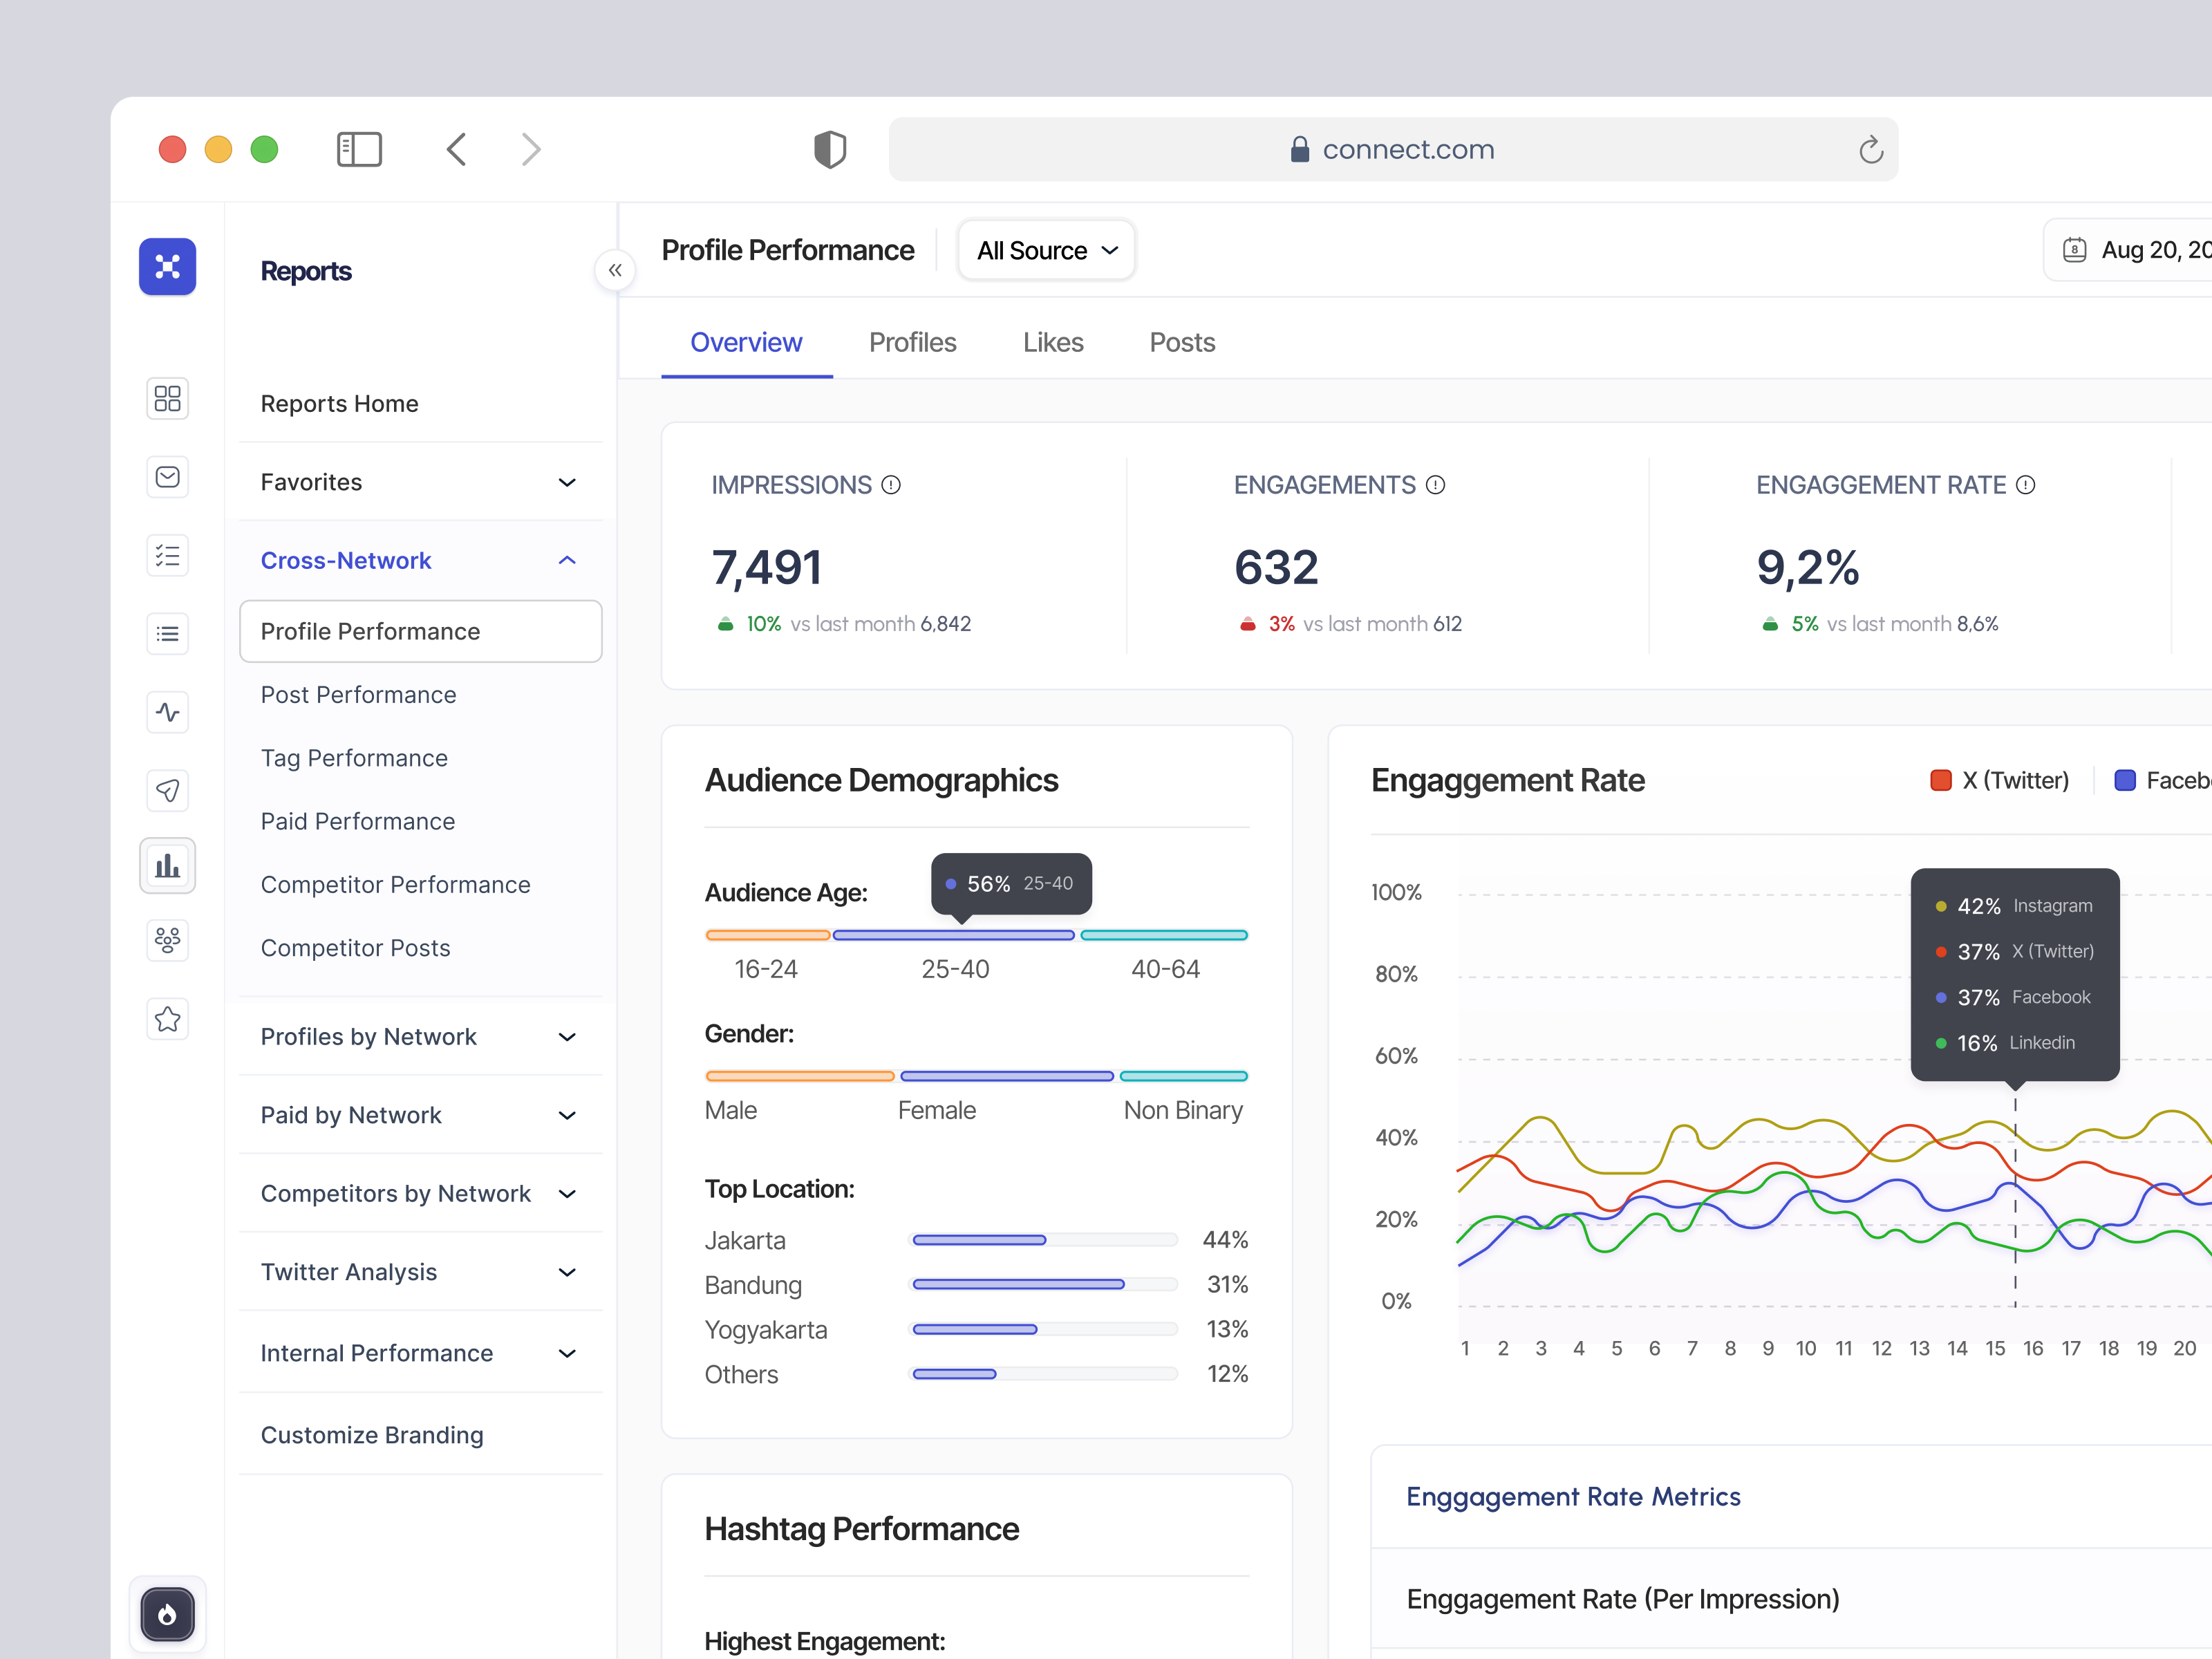This screenshot has width=2212, height=1659.
Task: Open the dashboard grid icon in sidebar
Action: (167, 398)
